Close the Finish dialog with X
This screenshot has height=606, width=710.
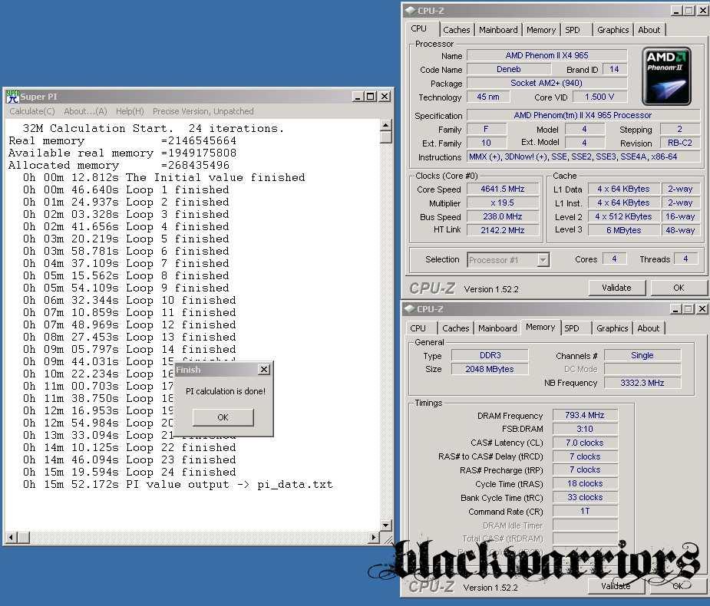[x=264, y=369]
